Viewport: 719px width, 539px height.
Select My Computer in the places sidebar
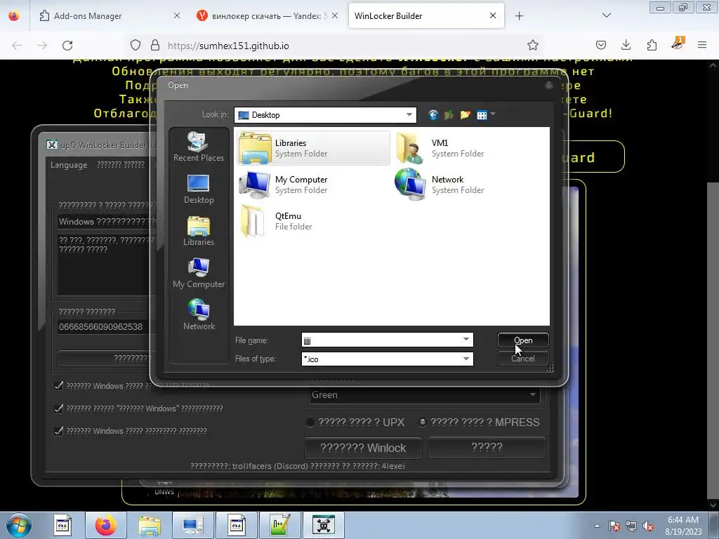point(199,273)
